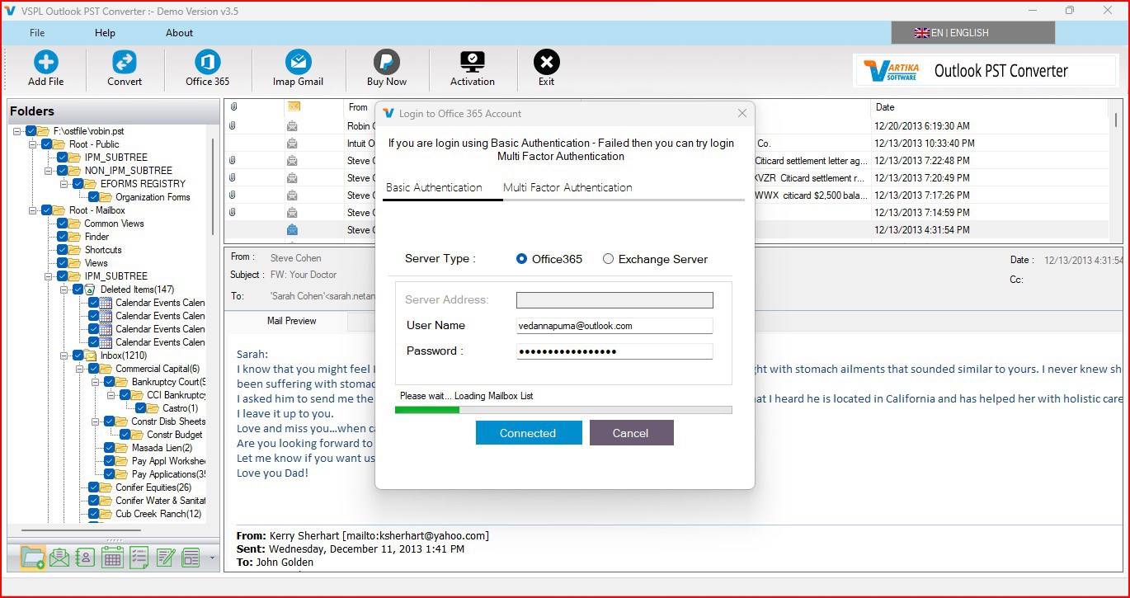Image resolution: width=1130 pixels, height=598 pixels.
Task: Select the tasks checklist icon in bottom bar
Action: click(139, 558)
